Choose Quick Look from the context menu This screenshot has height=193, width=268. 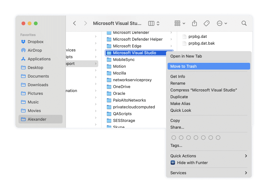[209, 110]
